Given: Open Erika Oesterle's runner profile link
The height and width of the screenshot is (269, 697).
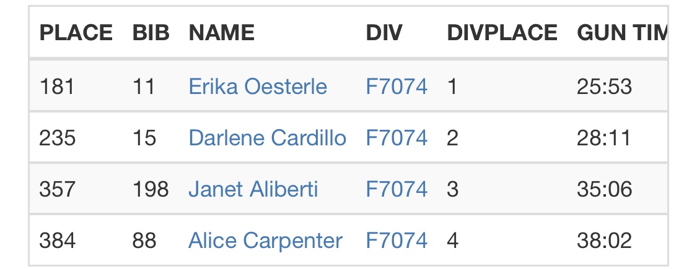Looking at the screenshot, I should tap(257, 86).
